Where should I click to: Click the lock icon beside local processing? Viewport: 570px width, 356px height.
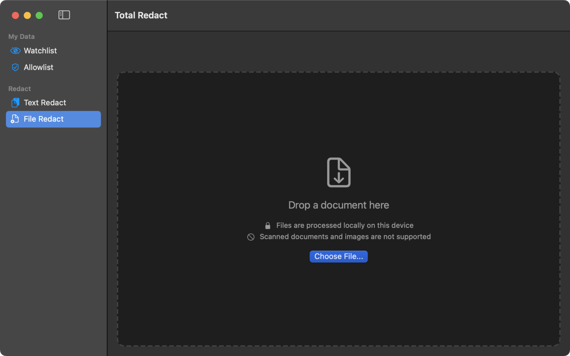point(268,225)
